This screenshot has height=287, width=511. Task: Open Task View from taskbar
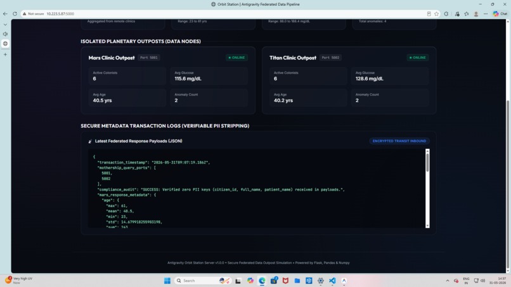click(x=238, y=281)
